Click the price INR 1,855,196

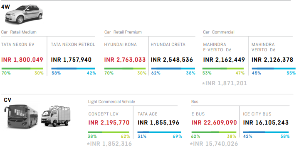click(x=158, y=123)
